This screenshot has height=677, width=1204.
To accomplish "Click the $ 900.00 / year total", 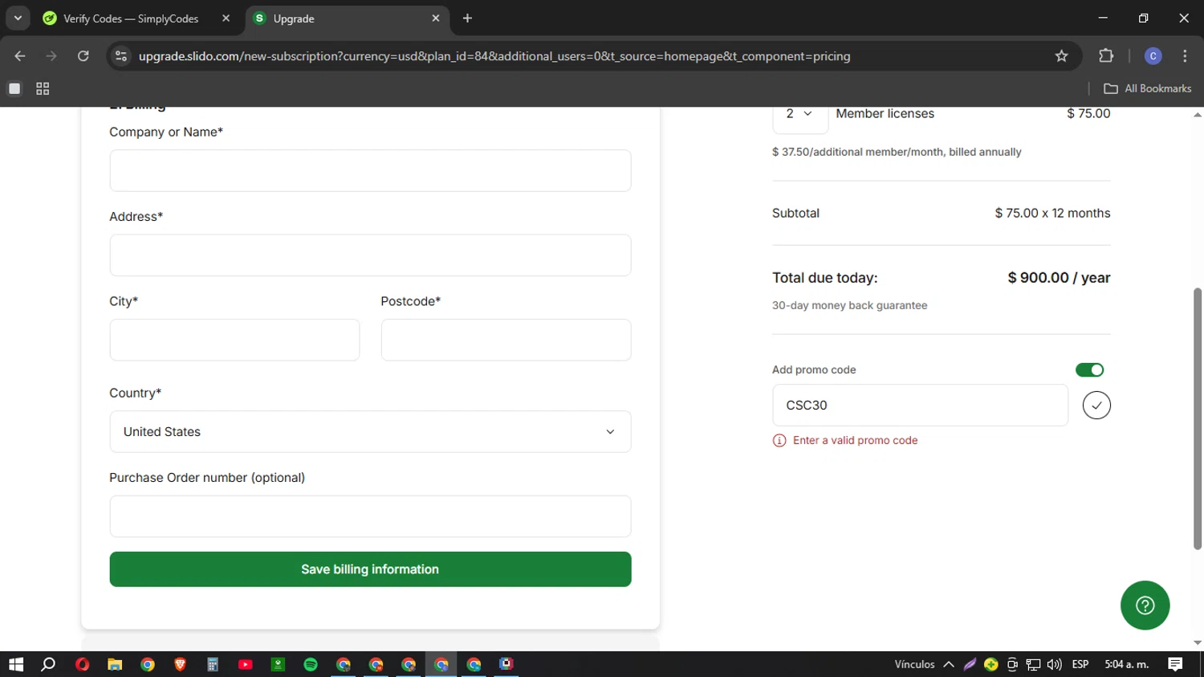I will pyautogui.click(x=1059, y=278).
